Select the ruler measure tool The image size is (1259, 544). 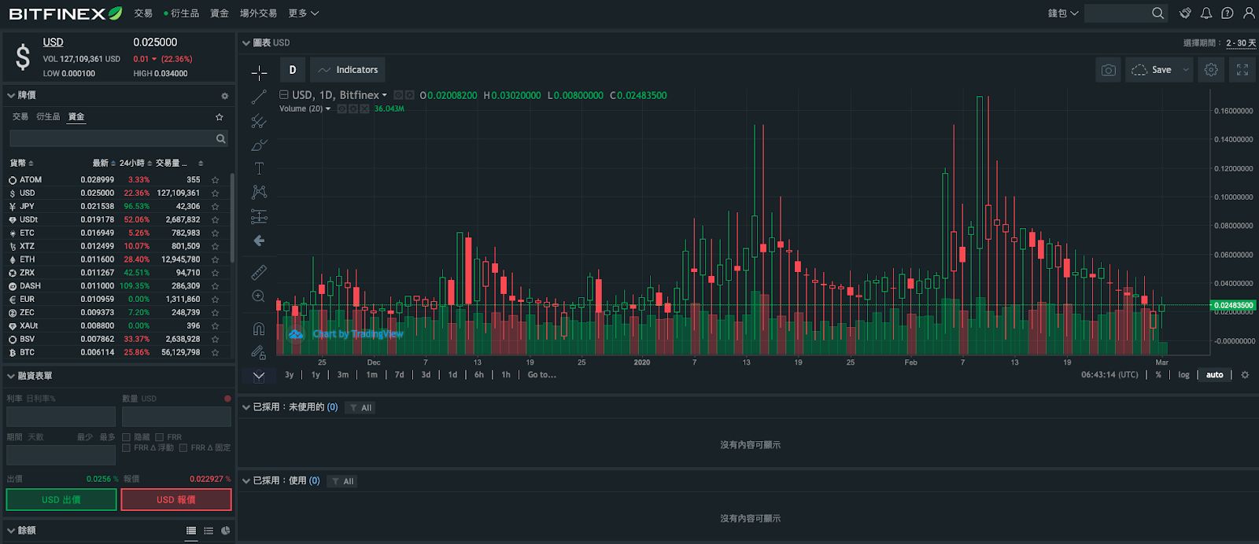259,273
